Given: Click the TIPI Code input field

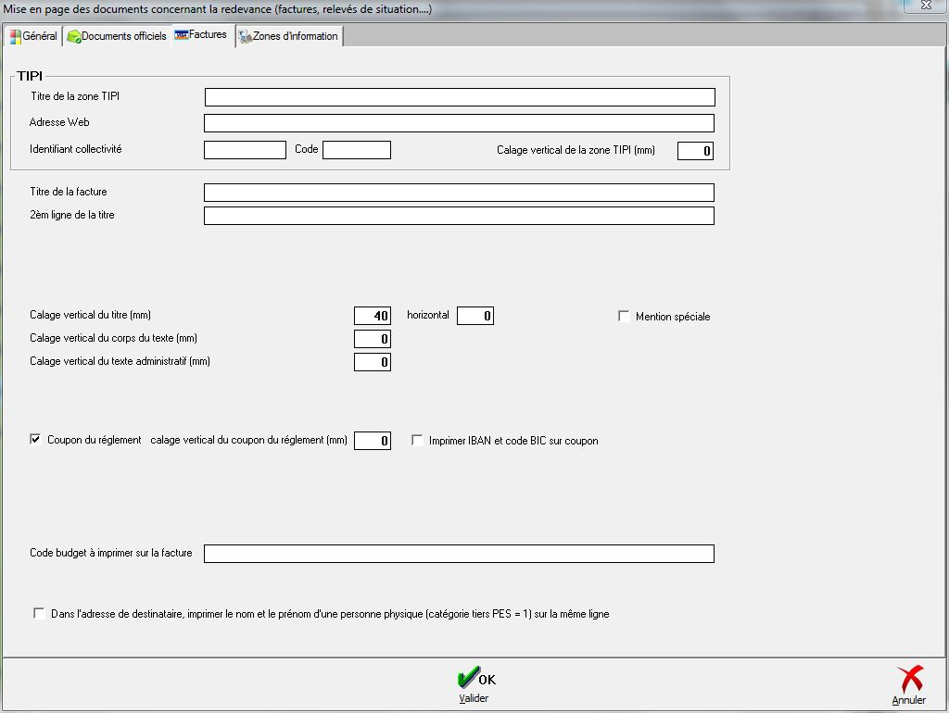Looking at the screenshot, I should (x=357, y=150).
